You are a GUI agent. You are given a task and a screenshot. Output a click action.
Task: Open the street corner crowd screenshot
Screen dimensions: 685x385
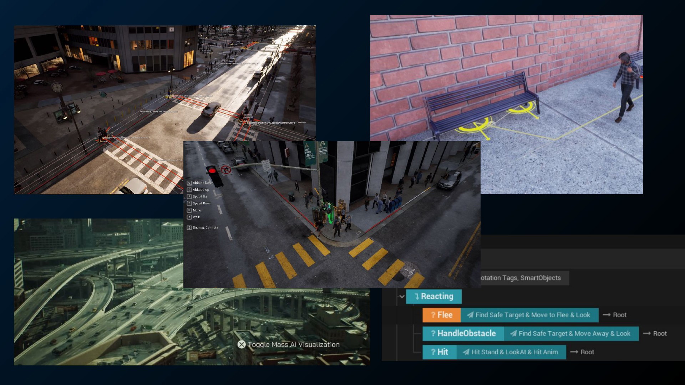coord(332,215)
